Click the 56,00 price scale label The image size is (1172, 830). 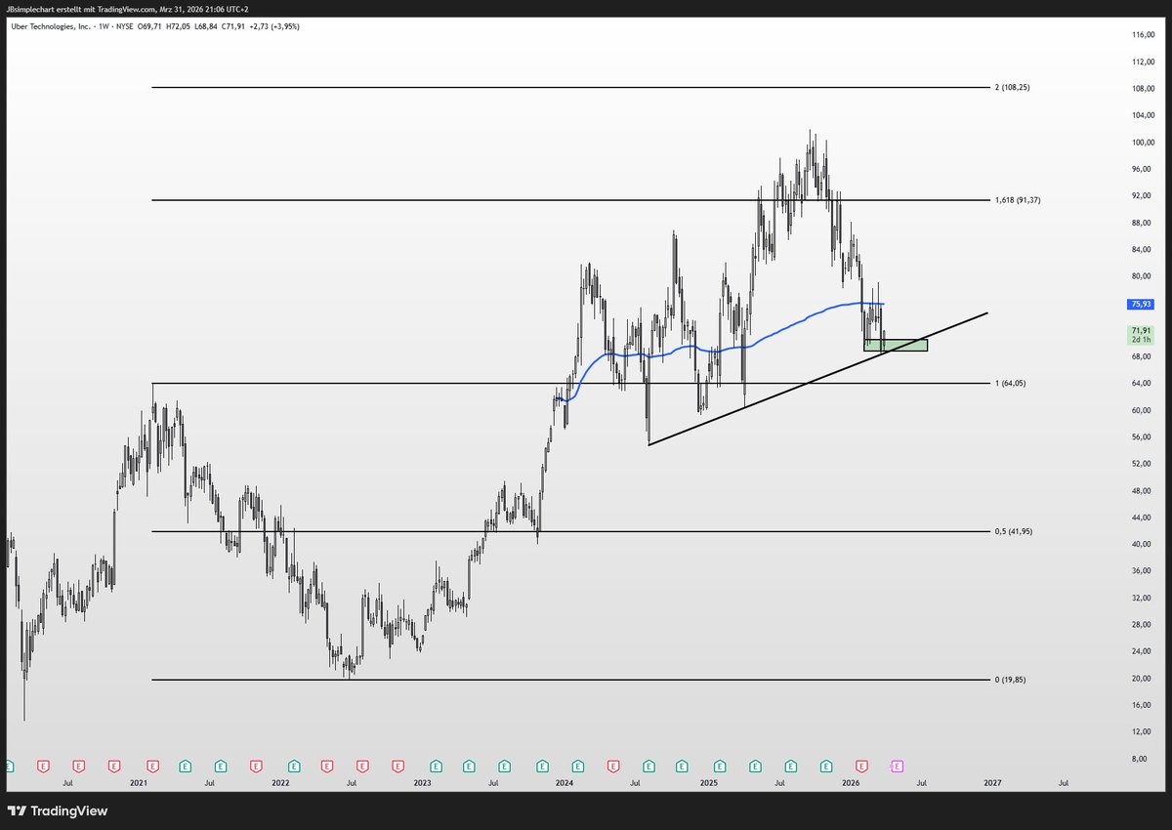[1142, 437]
